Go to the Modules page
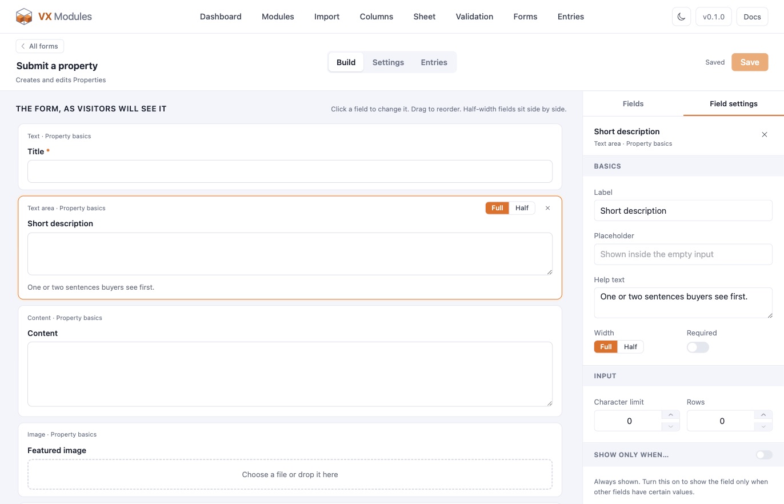The image size is (784, 504). tap(278, 17)
